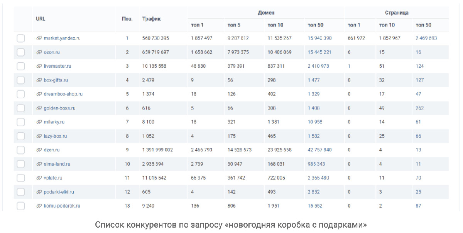
Task: Select traffic cell 1 391 999 002
Action: [157, 150]
